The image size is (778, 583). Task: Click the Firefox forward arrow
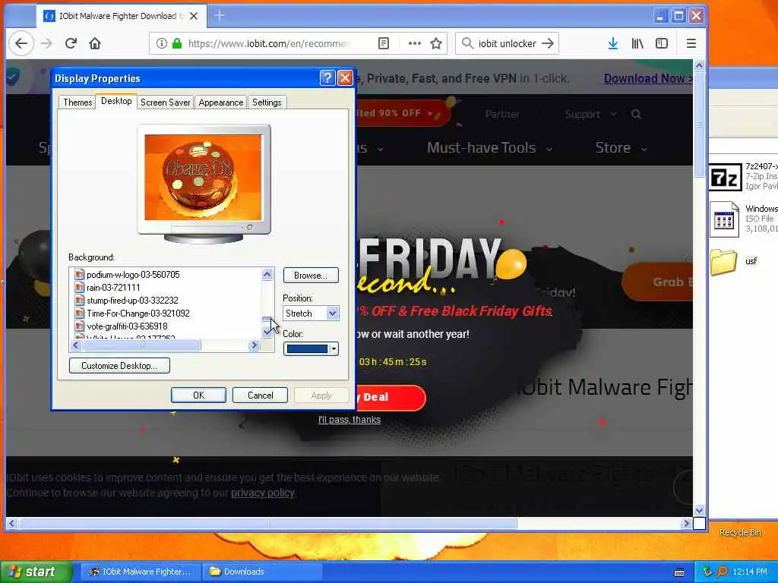pos(46,43)
